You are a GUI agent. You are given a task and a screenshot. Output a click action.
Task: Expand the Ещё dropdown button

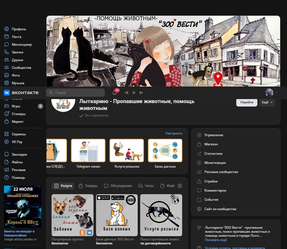click(x=267, y=102)
